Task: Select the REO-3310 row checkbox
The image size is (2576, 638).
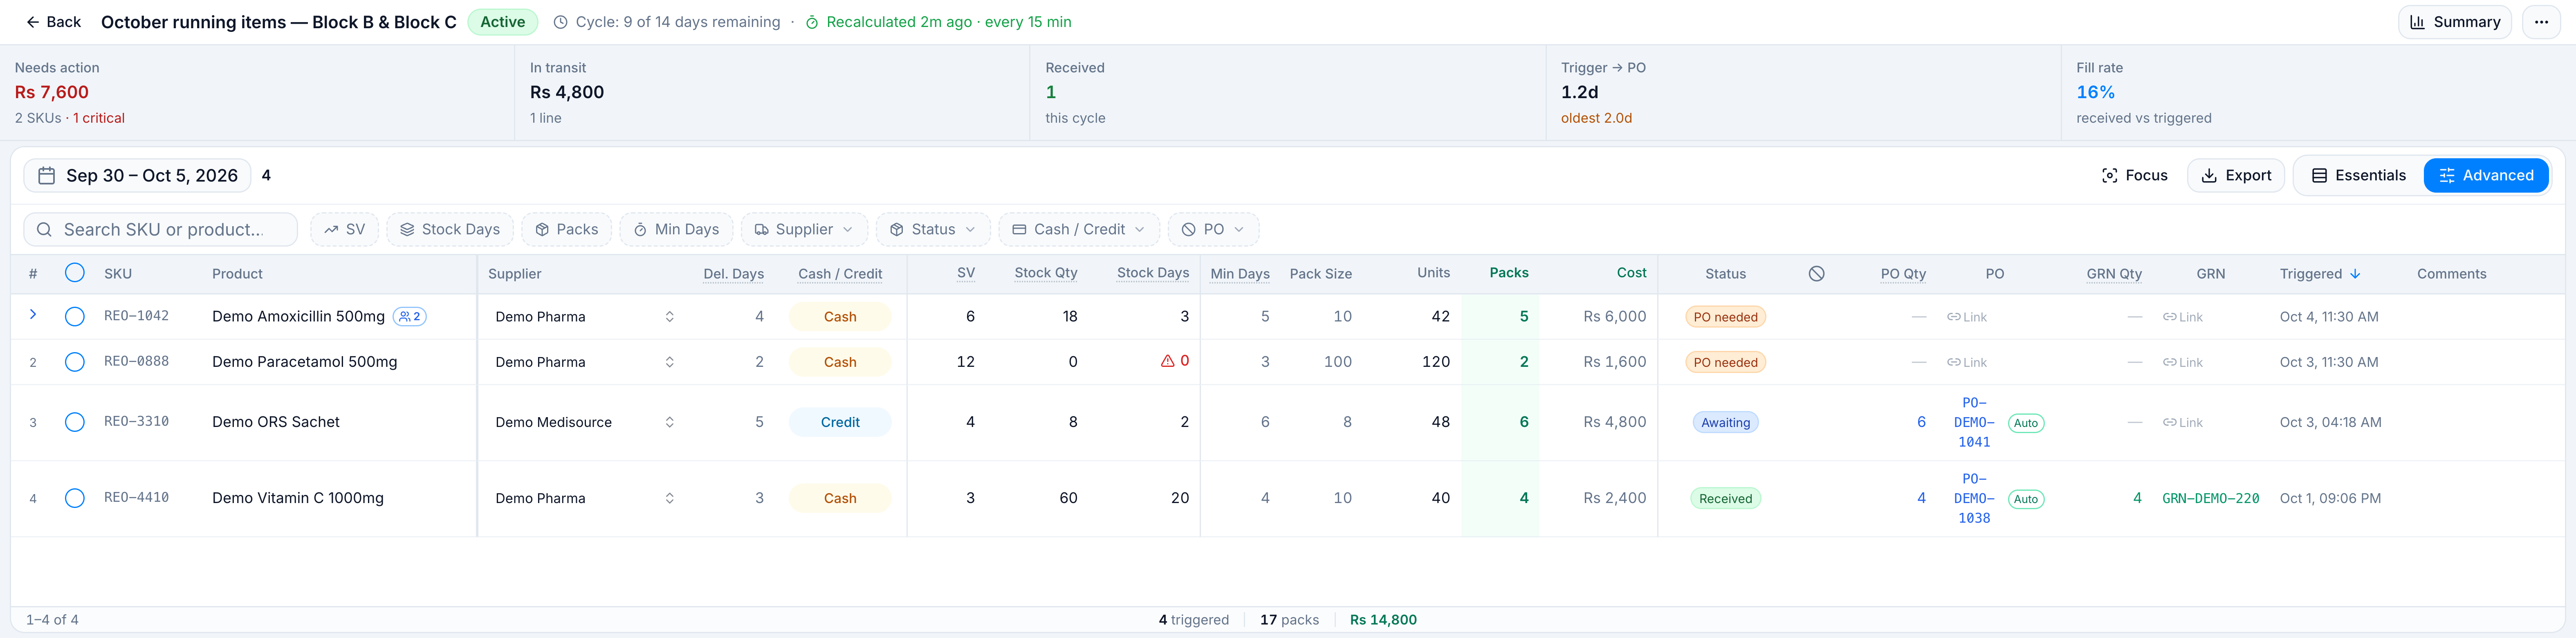Action: (75, 422)
